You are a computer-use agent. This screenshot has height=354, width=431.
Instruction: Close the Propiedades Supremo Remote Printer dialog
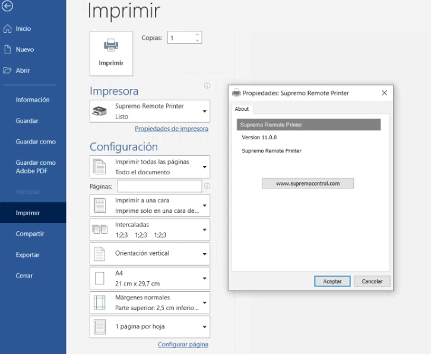pyautogui.click(x=384, y=93)
